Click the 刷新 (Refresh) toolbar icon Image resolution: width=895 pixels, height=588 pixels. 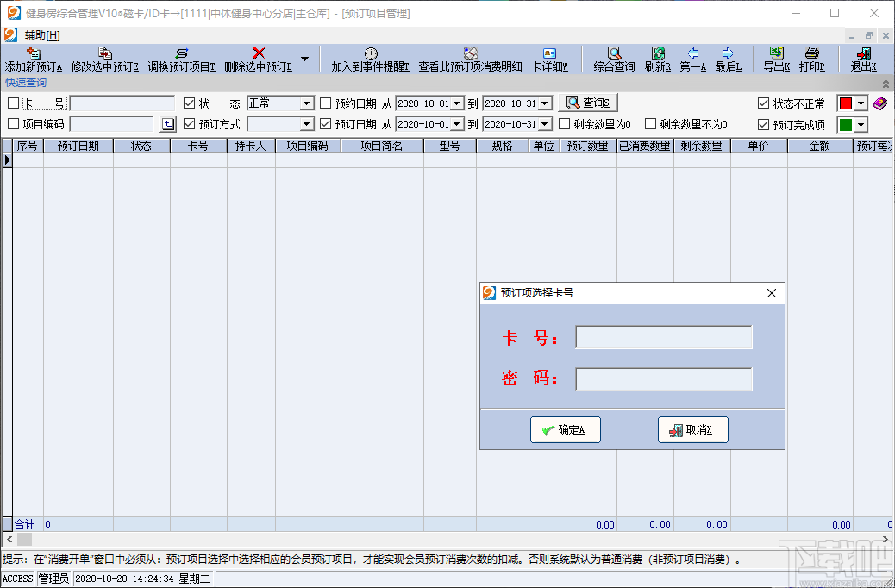coord(659,59)
